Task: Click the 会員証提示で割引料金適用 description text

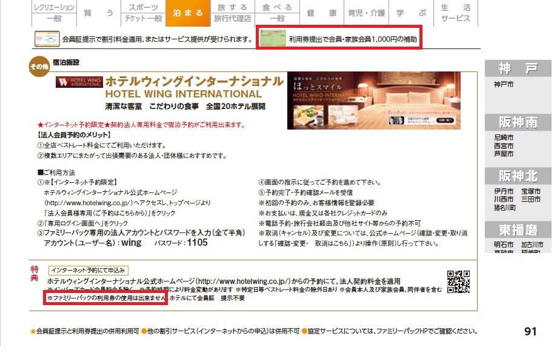Action: (x=157, y=39)
